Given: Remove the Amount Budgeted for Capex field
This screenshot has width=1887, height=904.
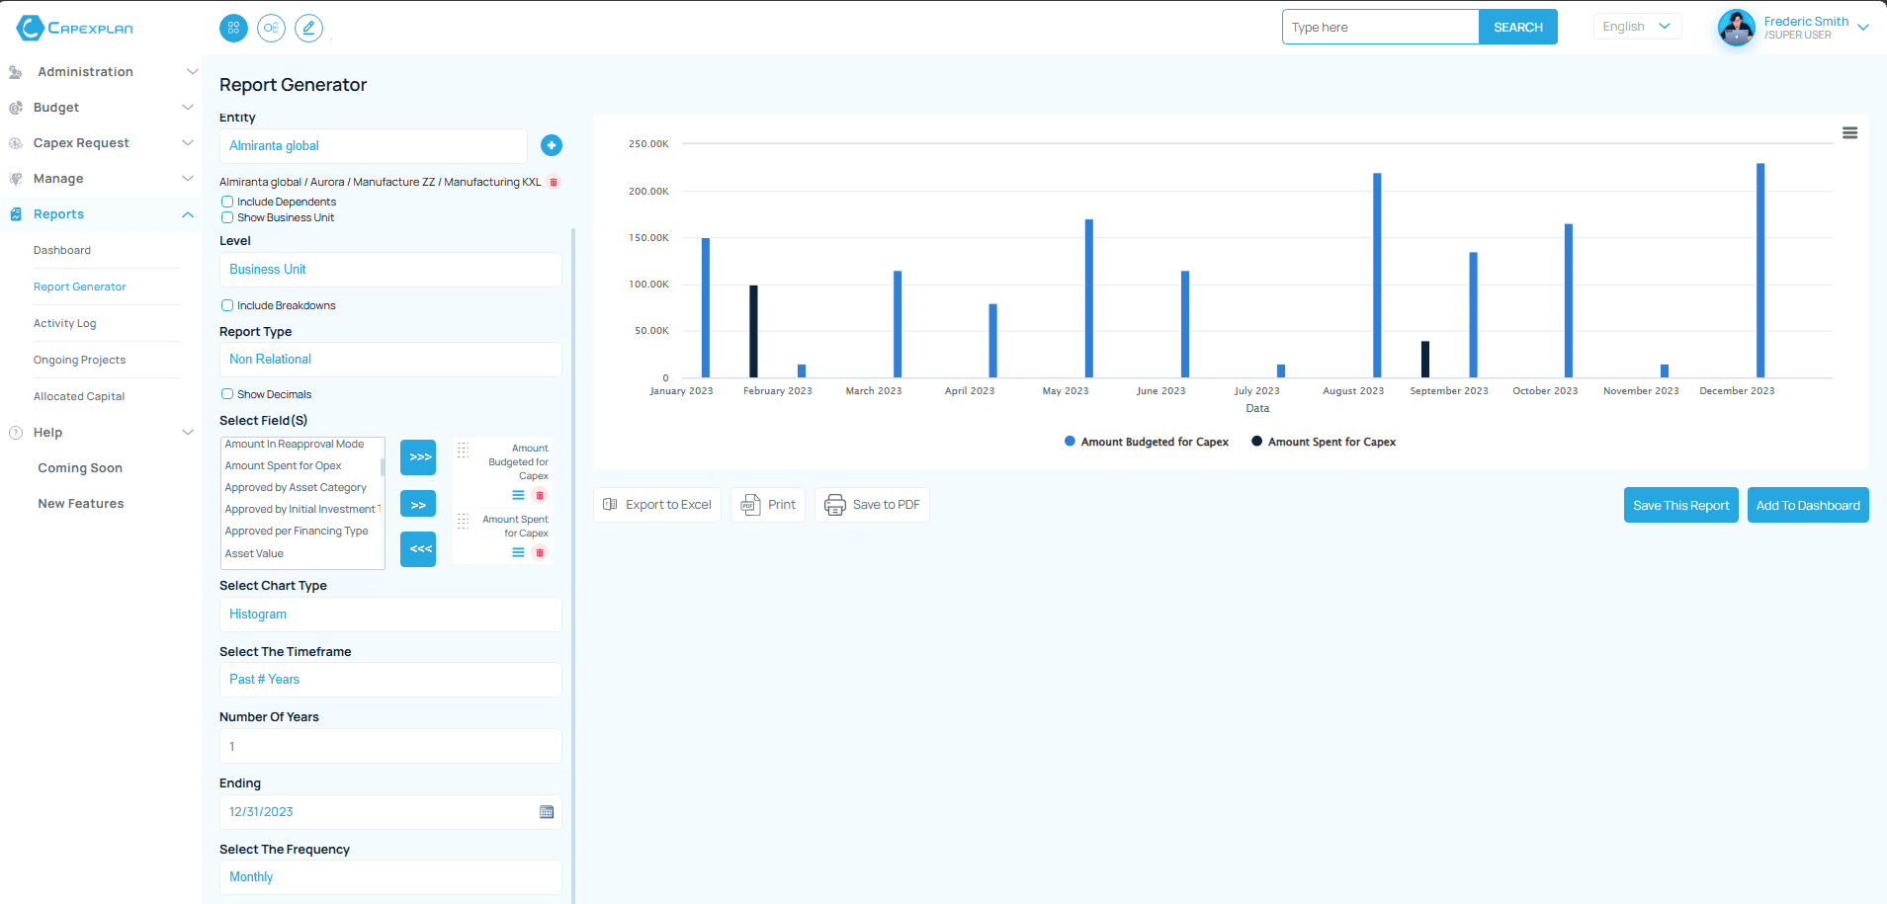Looking at the screenshot, I should coord(540,495).
